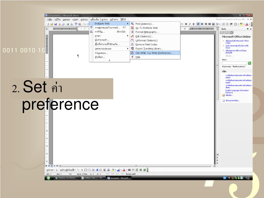Open font color dropdown in formatting toolbar
Image resolution: width=264 pixels, height=198 pixels.
tap(249, 24)
